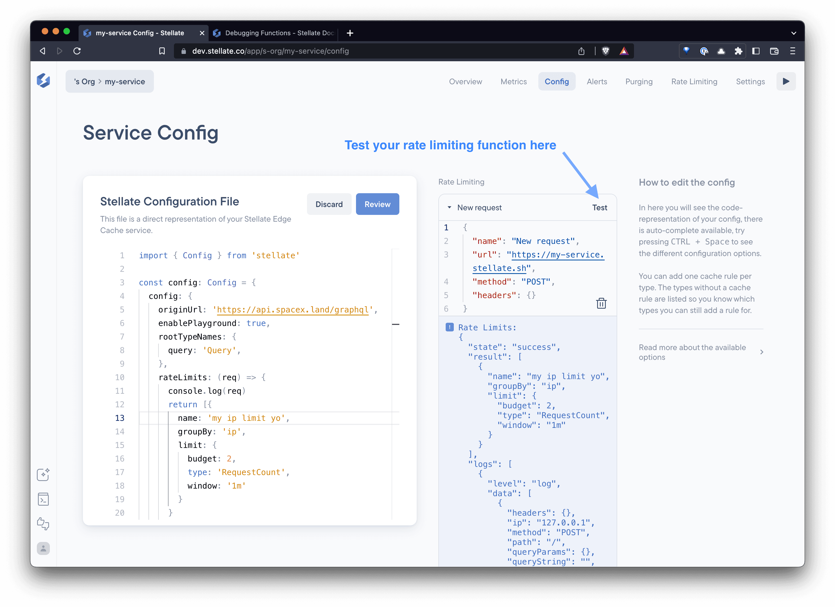835x607 pixels.
Task: Open the page share/export icon
Action: coord(581,51)
